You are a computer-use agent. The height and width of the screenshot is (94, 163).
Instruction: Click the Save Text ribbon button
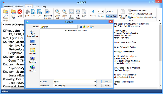[111, 16]
